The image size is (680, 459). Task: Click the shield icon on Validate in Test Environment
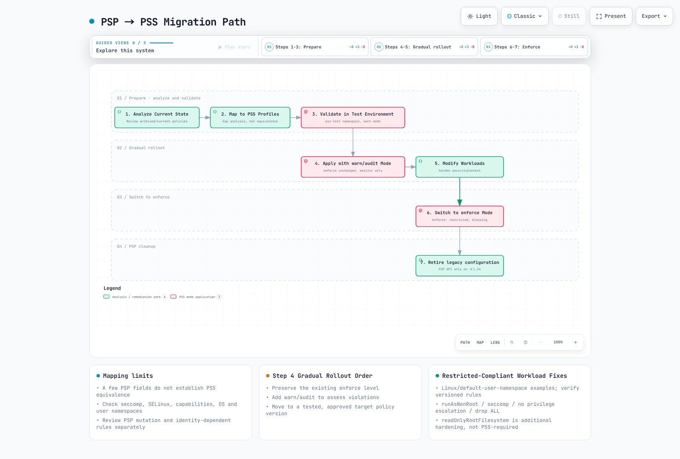click(306, 112)
